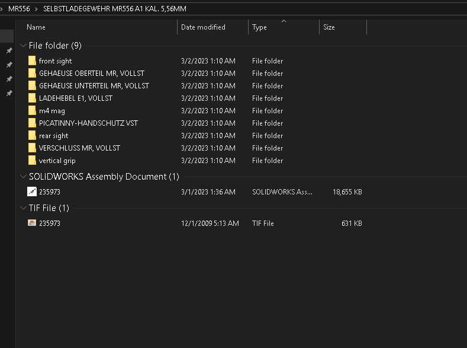Select 'VERSCHLUSS MR, VOLLST' folder name

79,148
